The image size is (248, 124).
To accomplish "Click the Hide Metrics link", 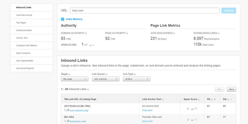I will [x=74, y=19].
